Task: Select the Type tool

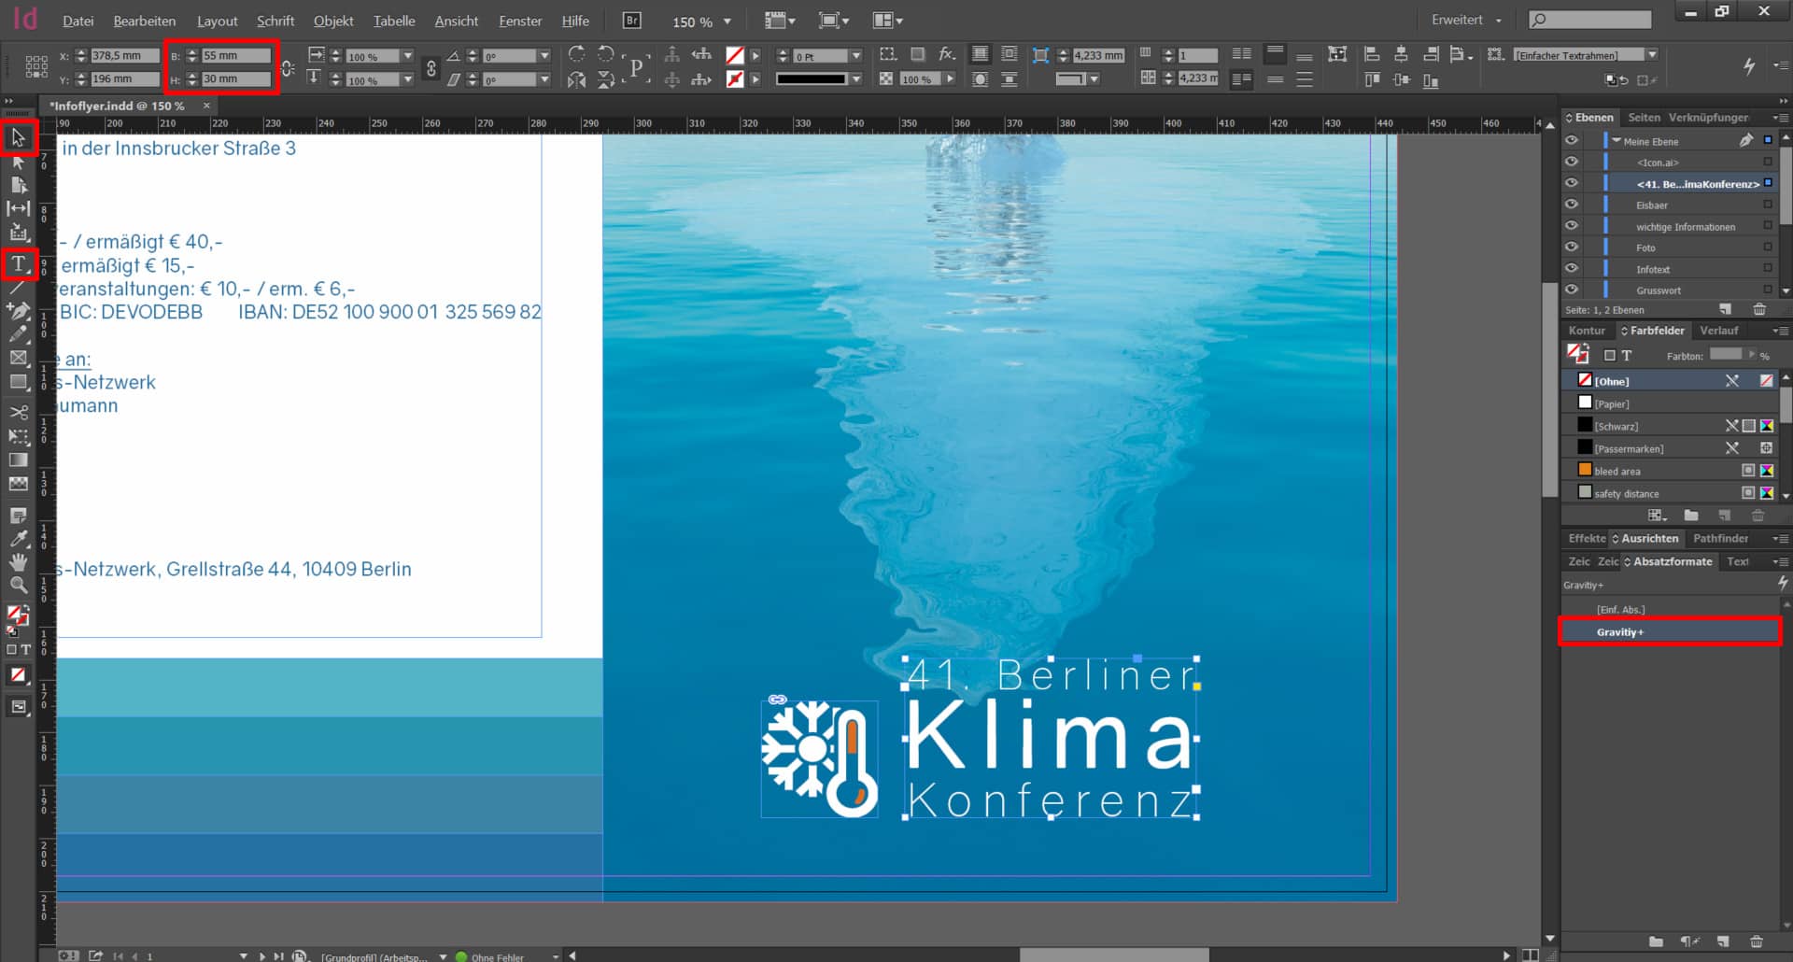Action: (18, 264)
